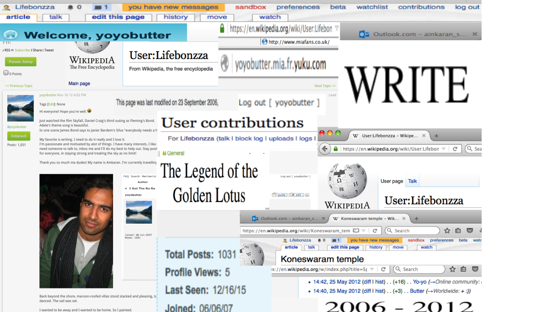Click the user avatar icon beside Lifebonzza
The height and width of the screenshot is (312, 548).
point(6,7)
